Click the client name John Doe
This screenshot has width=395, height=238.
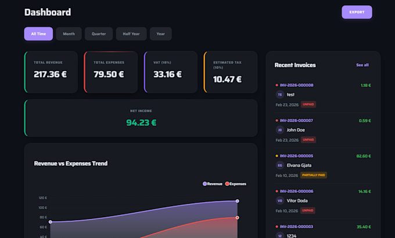(x=296, y=130)
